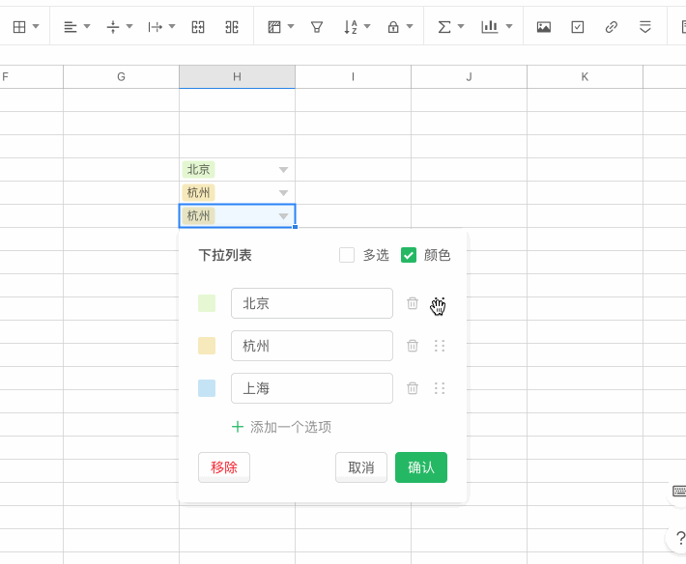Open vertical alignment tool
The image size is (686, 564).
113,27
